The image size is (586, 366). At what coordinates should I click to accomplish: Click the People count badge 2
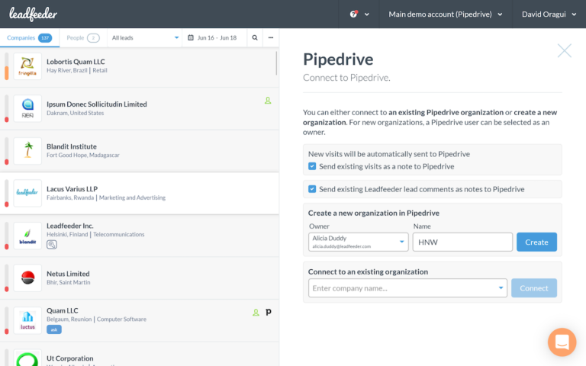(93, 37)
